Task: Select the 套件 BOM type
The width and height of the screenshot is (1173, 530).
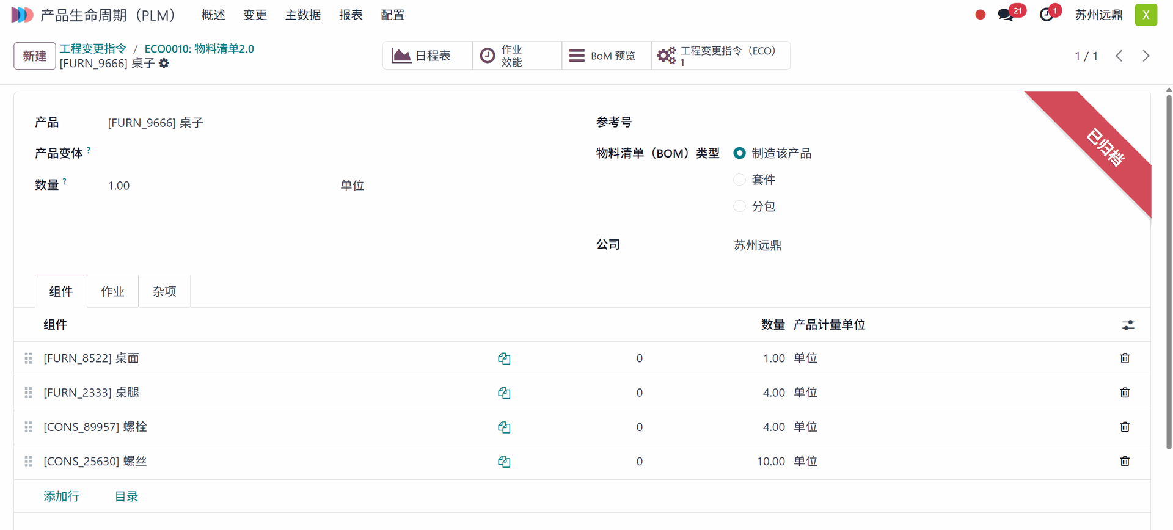Action: pyautogui.click(x=739, y=180)
